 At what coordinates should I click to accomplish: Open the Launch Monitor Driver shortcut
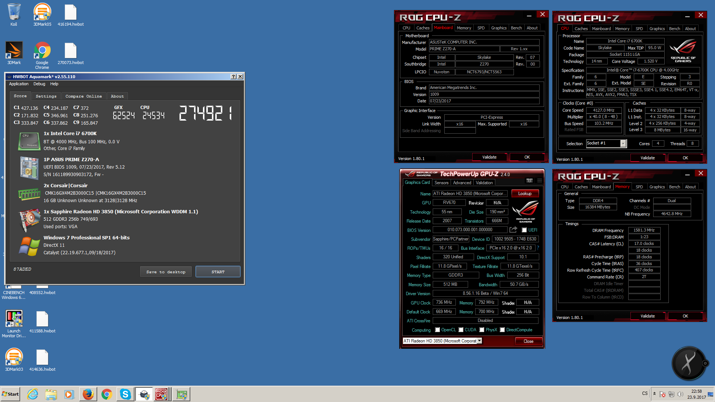coord(14,324)
